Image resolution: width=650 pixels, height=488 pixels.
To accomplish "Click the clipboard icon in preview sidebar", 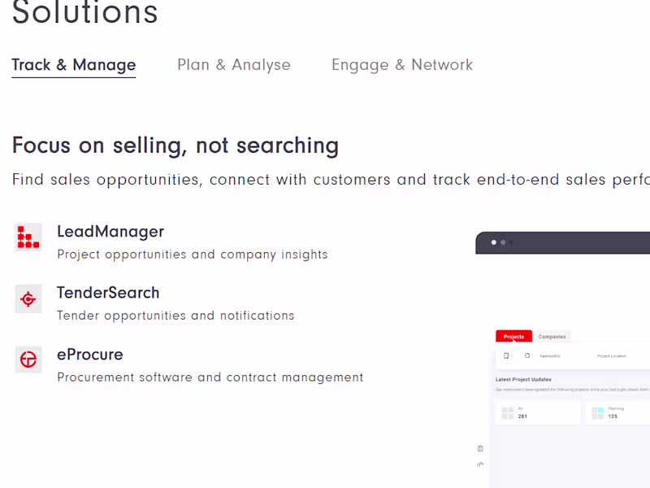I will coord(480,448).
